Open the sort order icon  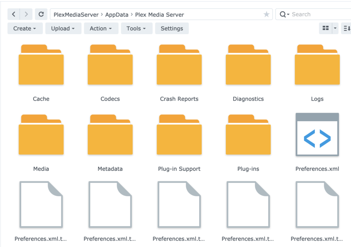point(346,28)
